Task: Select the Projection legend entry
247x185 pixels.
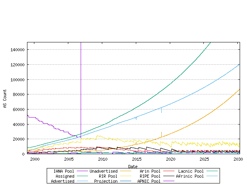Action: pos(106,181)
